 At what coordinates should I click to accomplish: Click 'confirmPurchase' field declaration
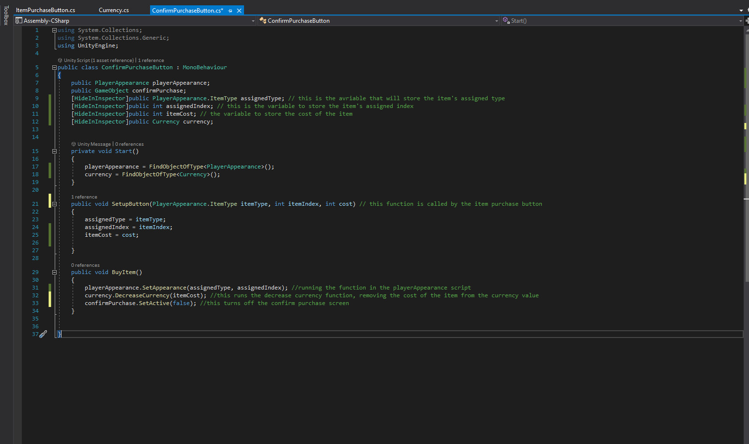pyautogui.click(x=158, y=91)
